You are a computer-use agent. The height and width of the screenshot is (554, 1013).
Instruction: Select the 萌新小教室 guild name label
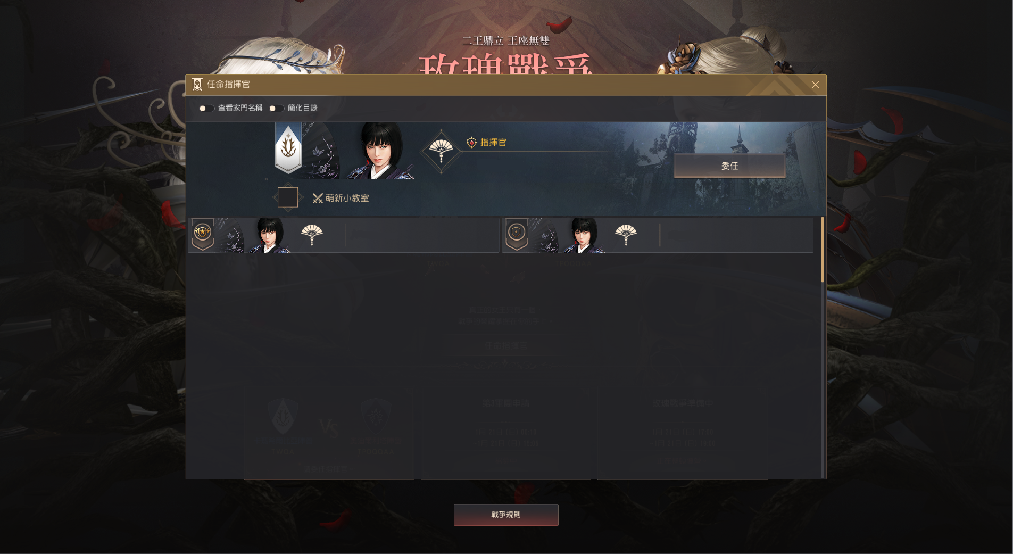point(347,199)
